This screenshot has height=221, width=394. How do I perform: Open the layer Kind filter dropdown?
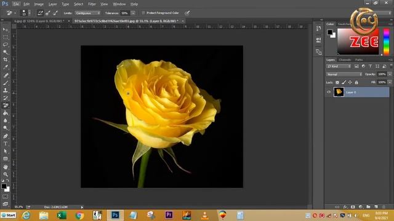pyautogui.click(x=339, y=66)
